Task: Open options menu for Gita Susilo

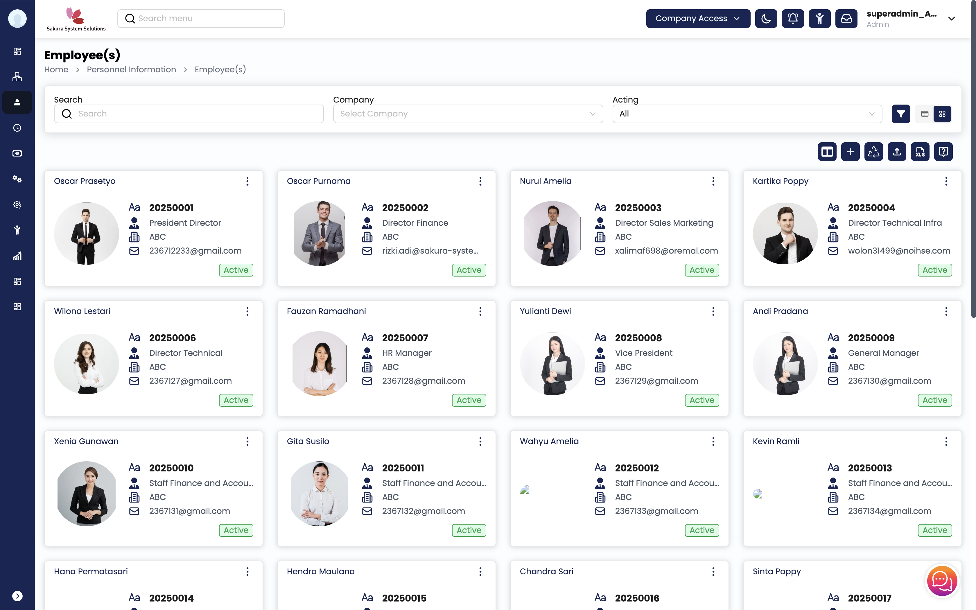Action: click(480, 441)
